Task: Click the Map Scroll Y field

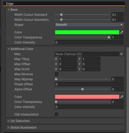Action: (91, 69)
